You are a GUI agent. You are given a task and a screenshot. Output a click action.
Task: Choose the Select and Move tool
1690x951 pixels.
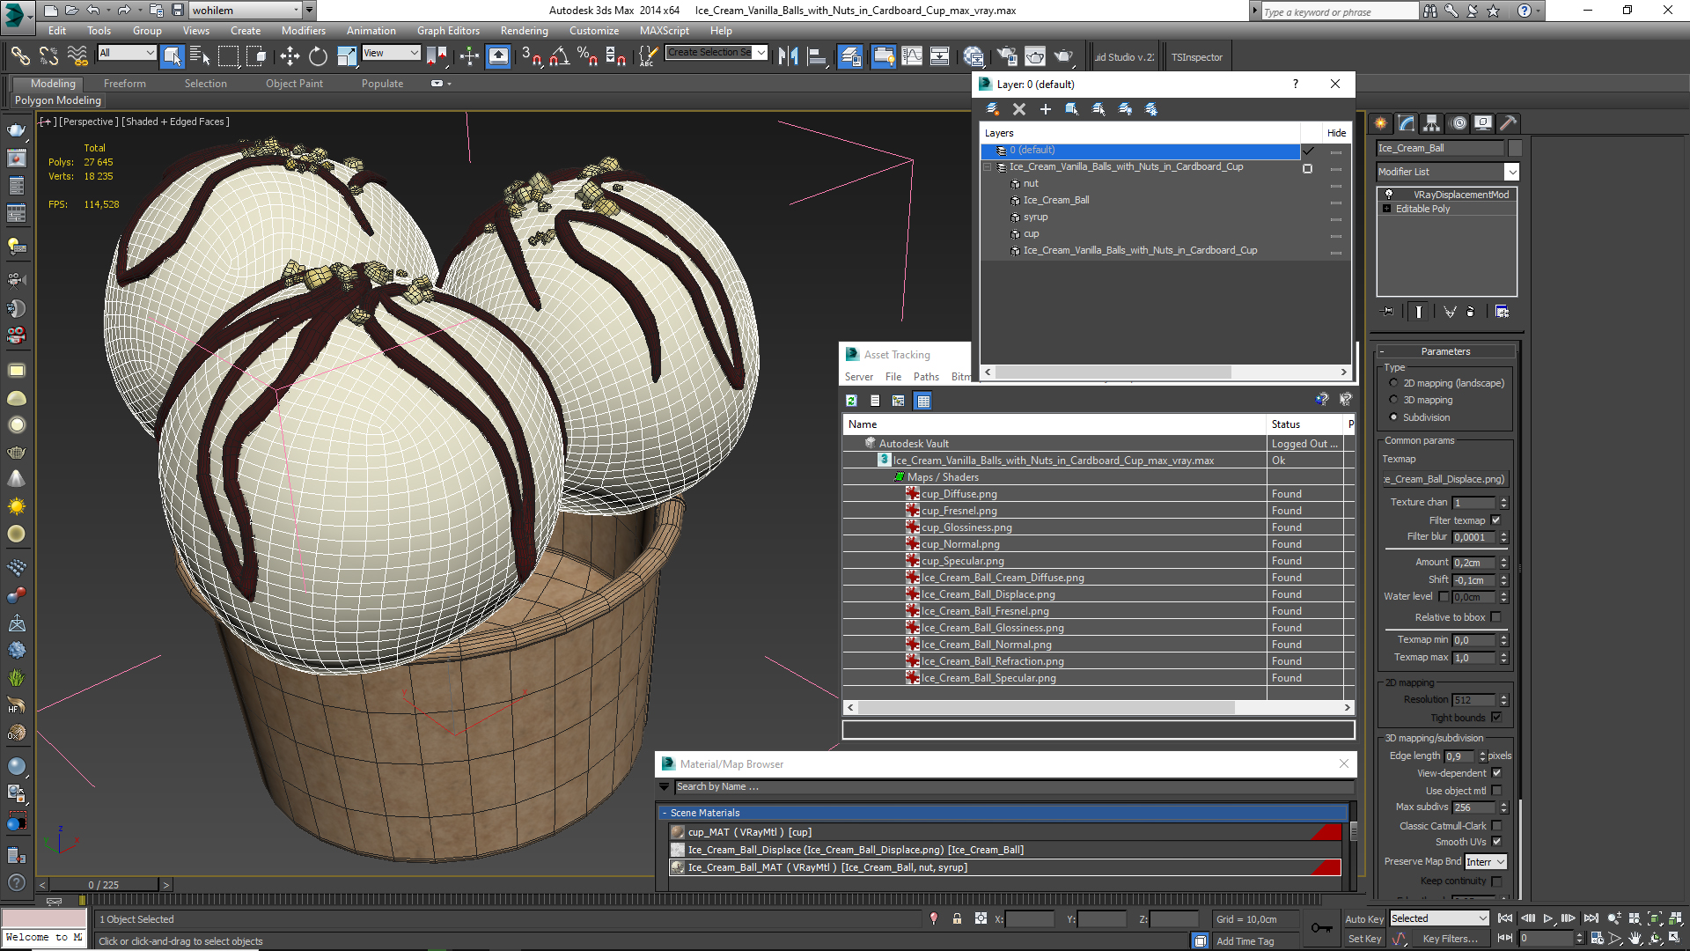pos(290,56)
